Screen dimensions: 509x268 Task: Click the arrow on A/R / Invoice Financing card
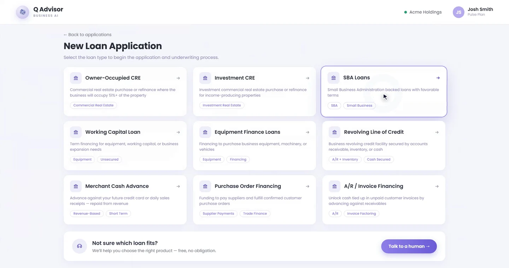pyautogui.click(x=437, y=186)
